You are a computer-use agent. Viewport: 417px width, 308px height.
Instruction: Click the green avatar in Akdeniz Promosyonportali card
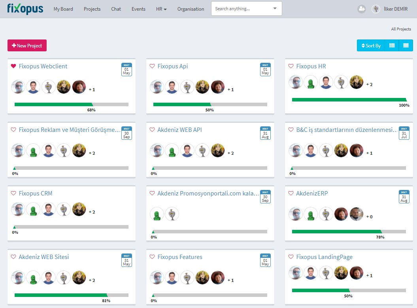click(x=157, y=214)
